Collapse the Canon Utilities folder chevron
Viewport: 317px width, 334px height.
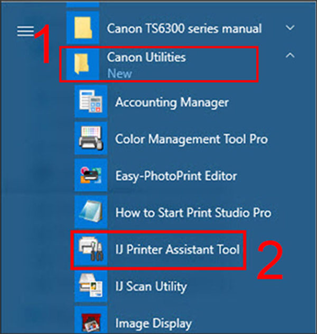coord(290,55)
